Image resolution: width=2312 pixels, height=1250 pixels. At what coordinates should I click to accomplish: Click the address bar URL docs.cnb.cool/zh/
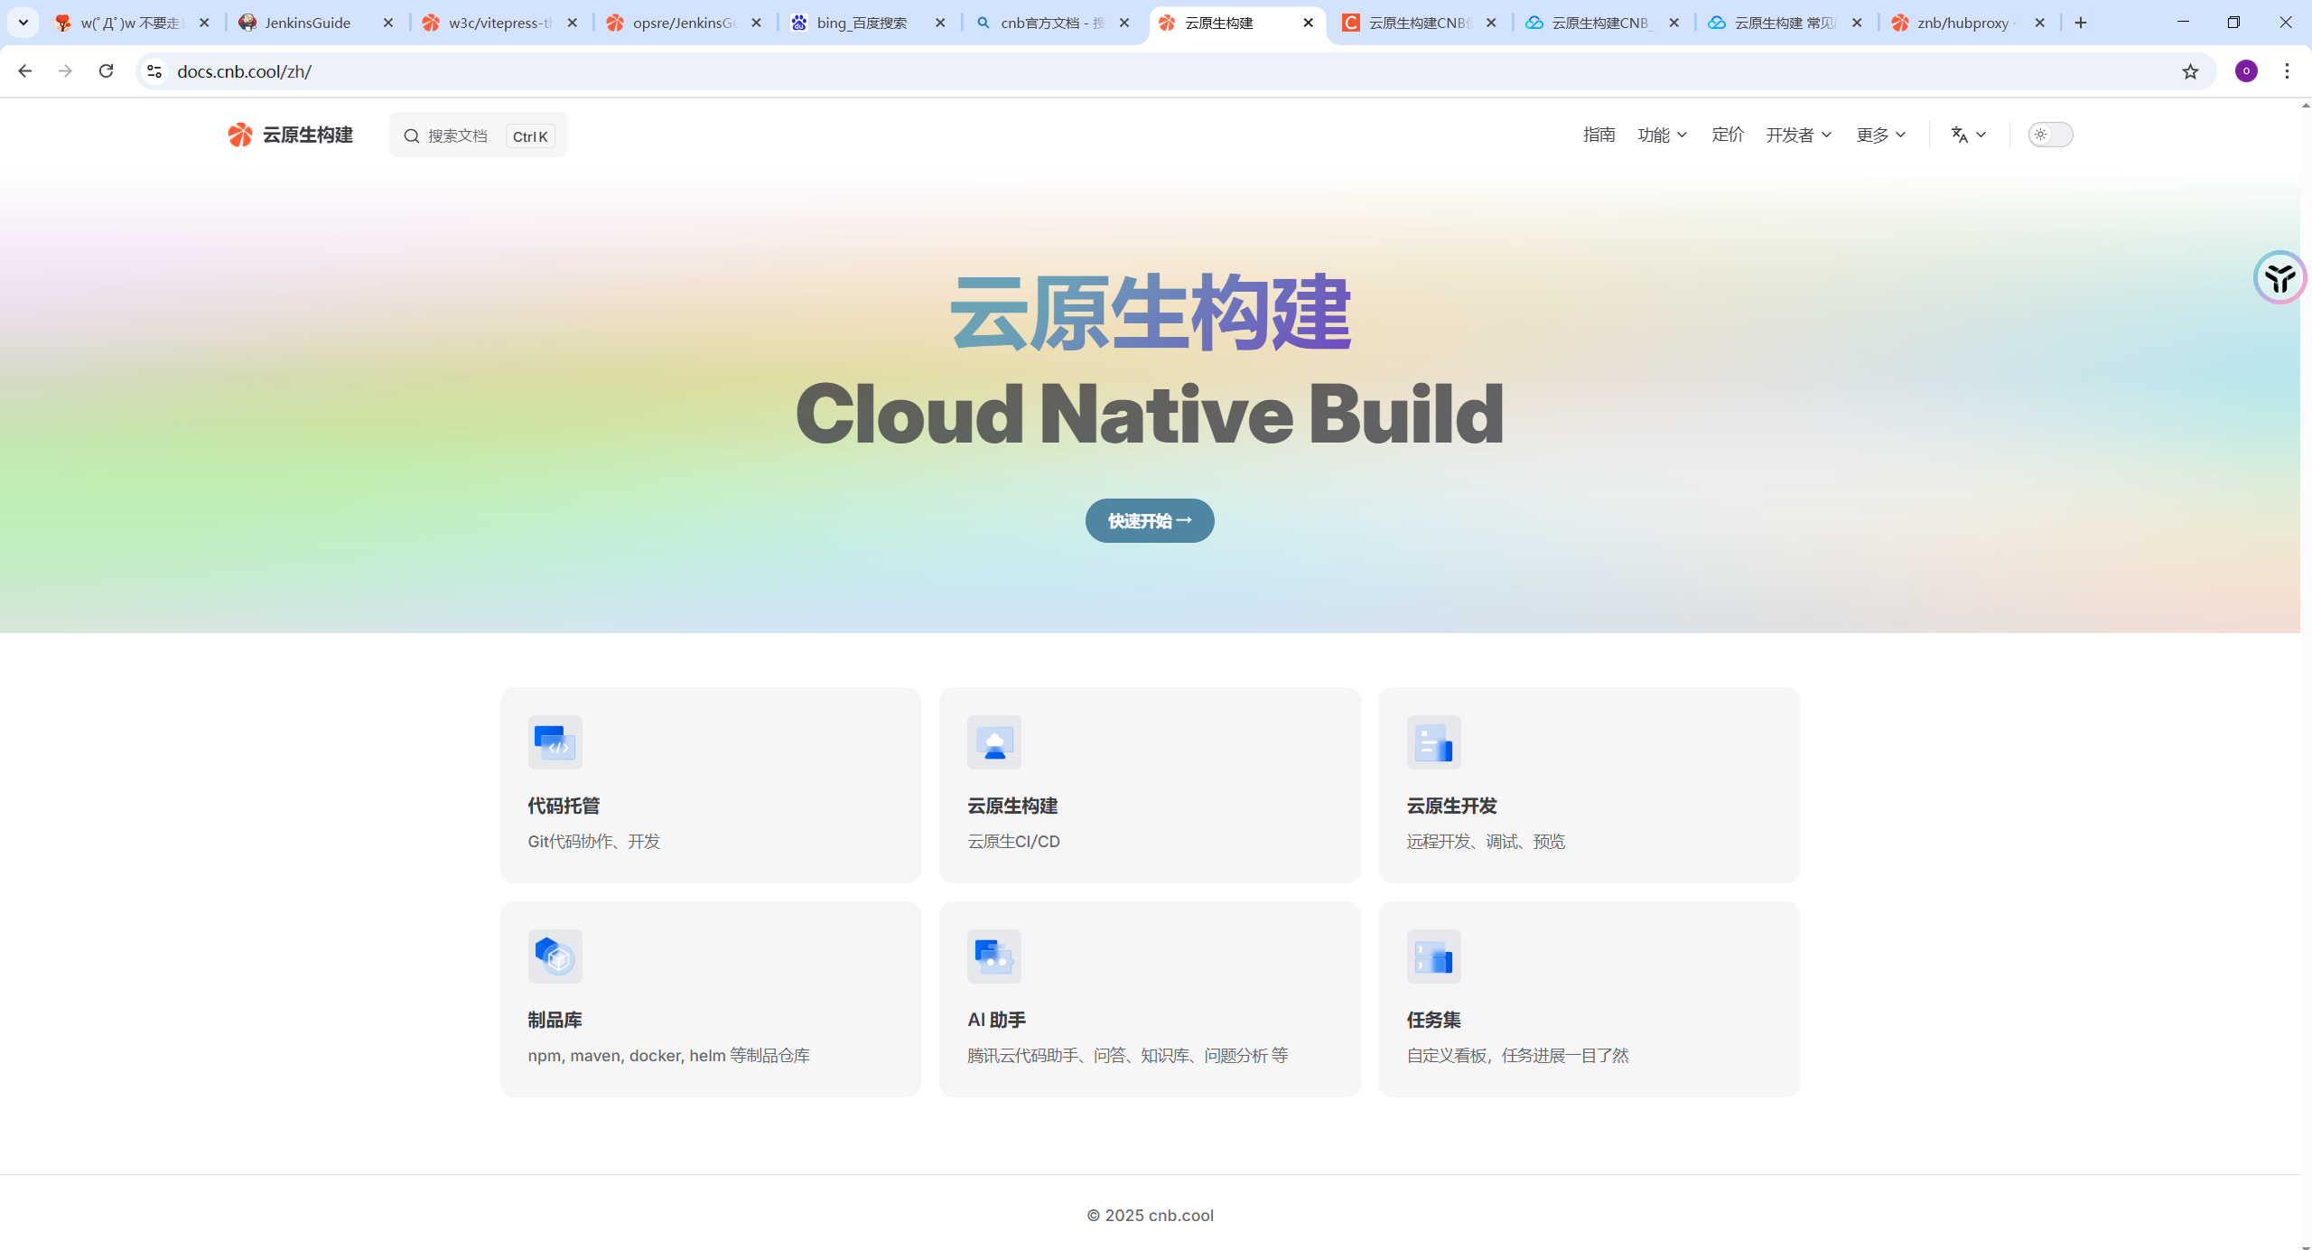click(x=244, y=71)
